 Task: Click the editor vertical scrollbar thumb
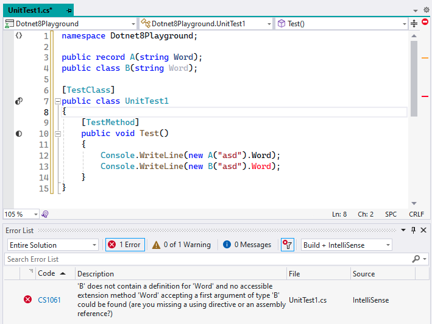tap(414, 79)
